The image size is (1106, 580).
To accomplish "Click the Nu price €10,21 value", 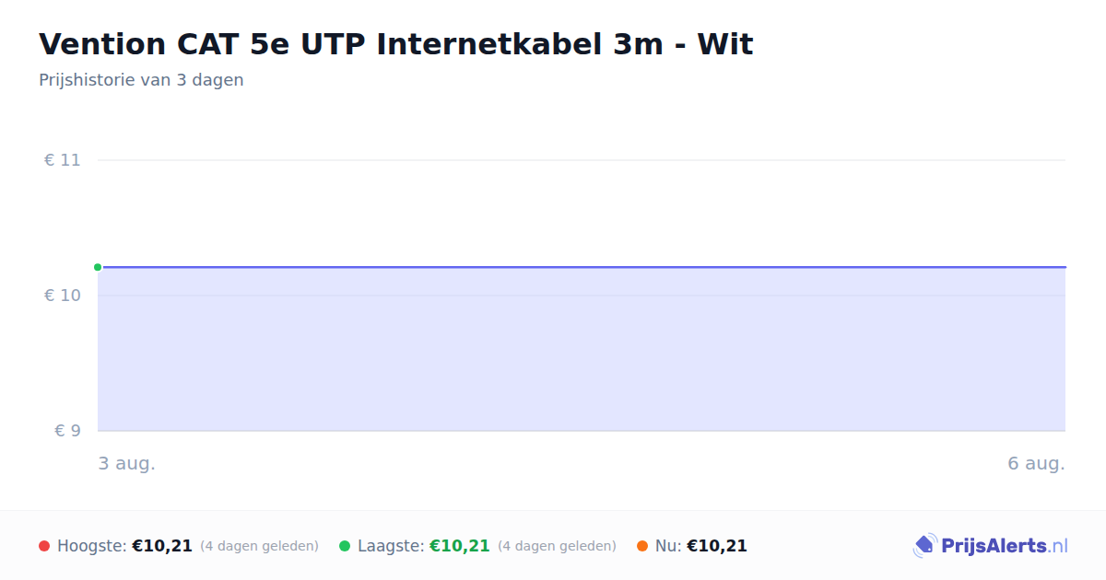I will (x=717, y=546).
